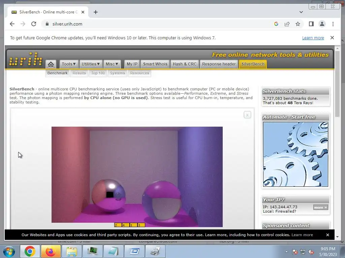The height and width of the screenshot is (258, 345).
Task: Go back to the previous page
Action: coord(12,24)
